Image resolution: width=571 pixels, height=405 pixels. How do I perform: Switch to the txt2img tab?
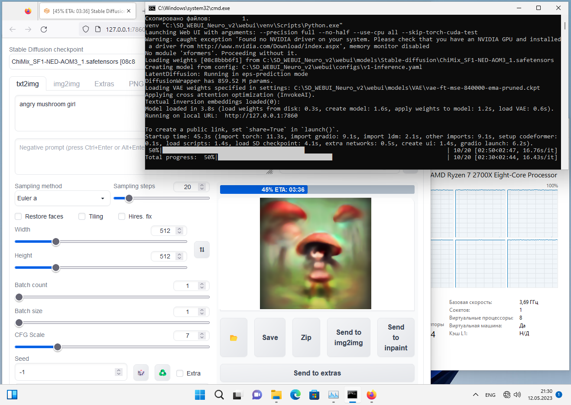(28, 84)
